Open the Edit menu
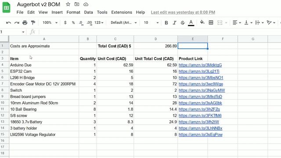281x158 pixels. click(31, 12)
